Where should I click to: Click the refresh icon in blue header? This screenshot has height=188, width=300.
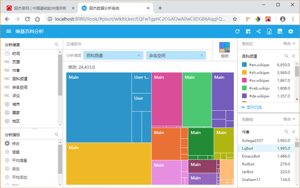pyautogui.click(x=237, y=31)
